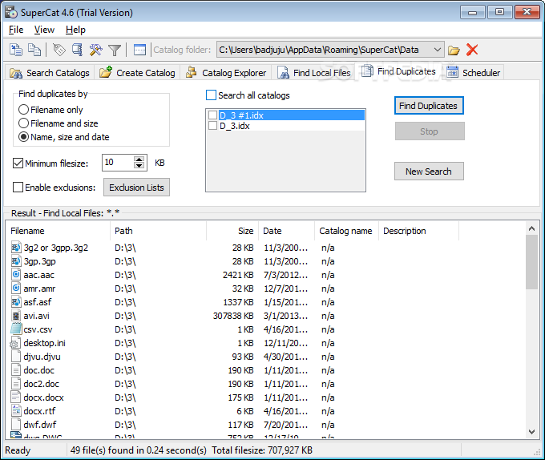Click the catalog export toolbar icon
545x460 pixels.
pyautogui.click(x=77, y=50)
